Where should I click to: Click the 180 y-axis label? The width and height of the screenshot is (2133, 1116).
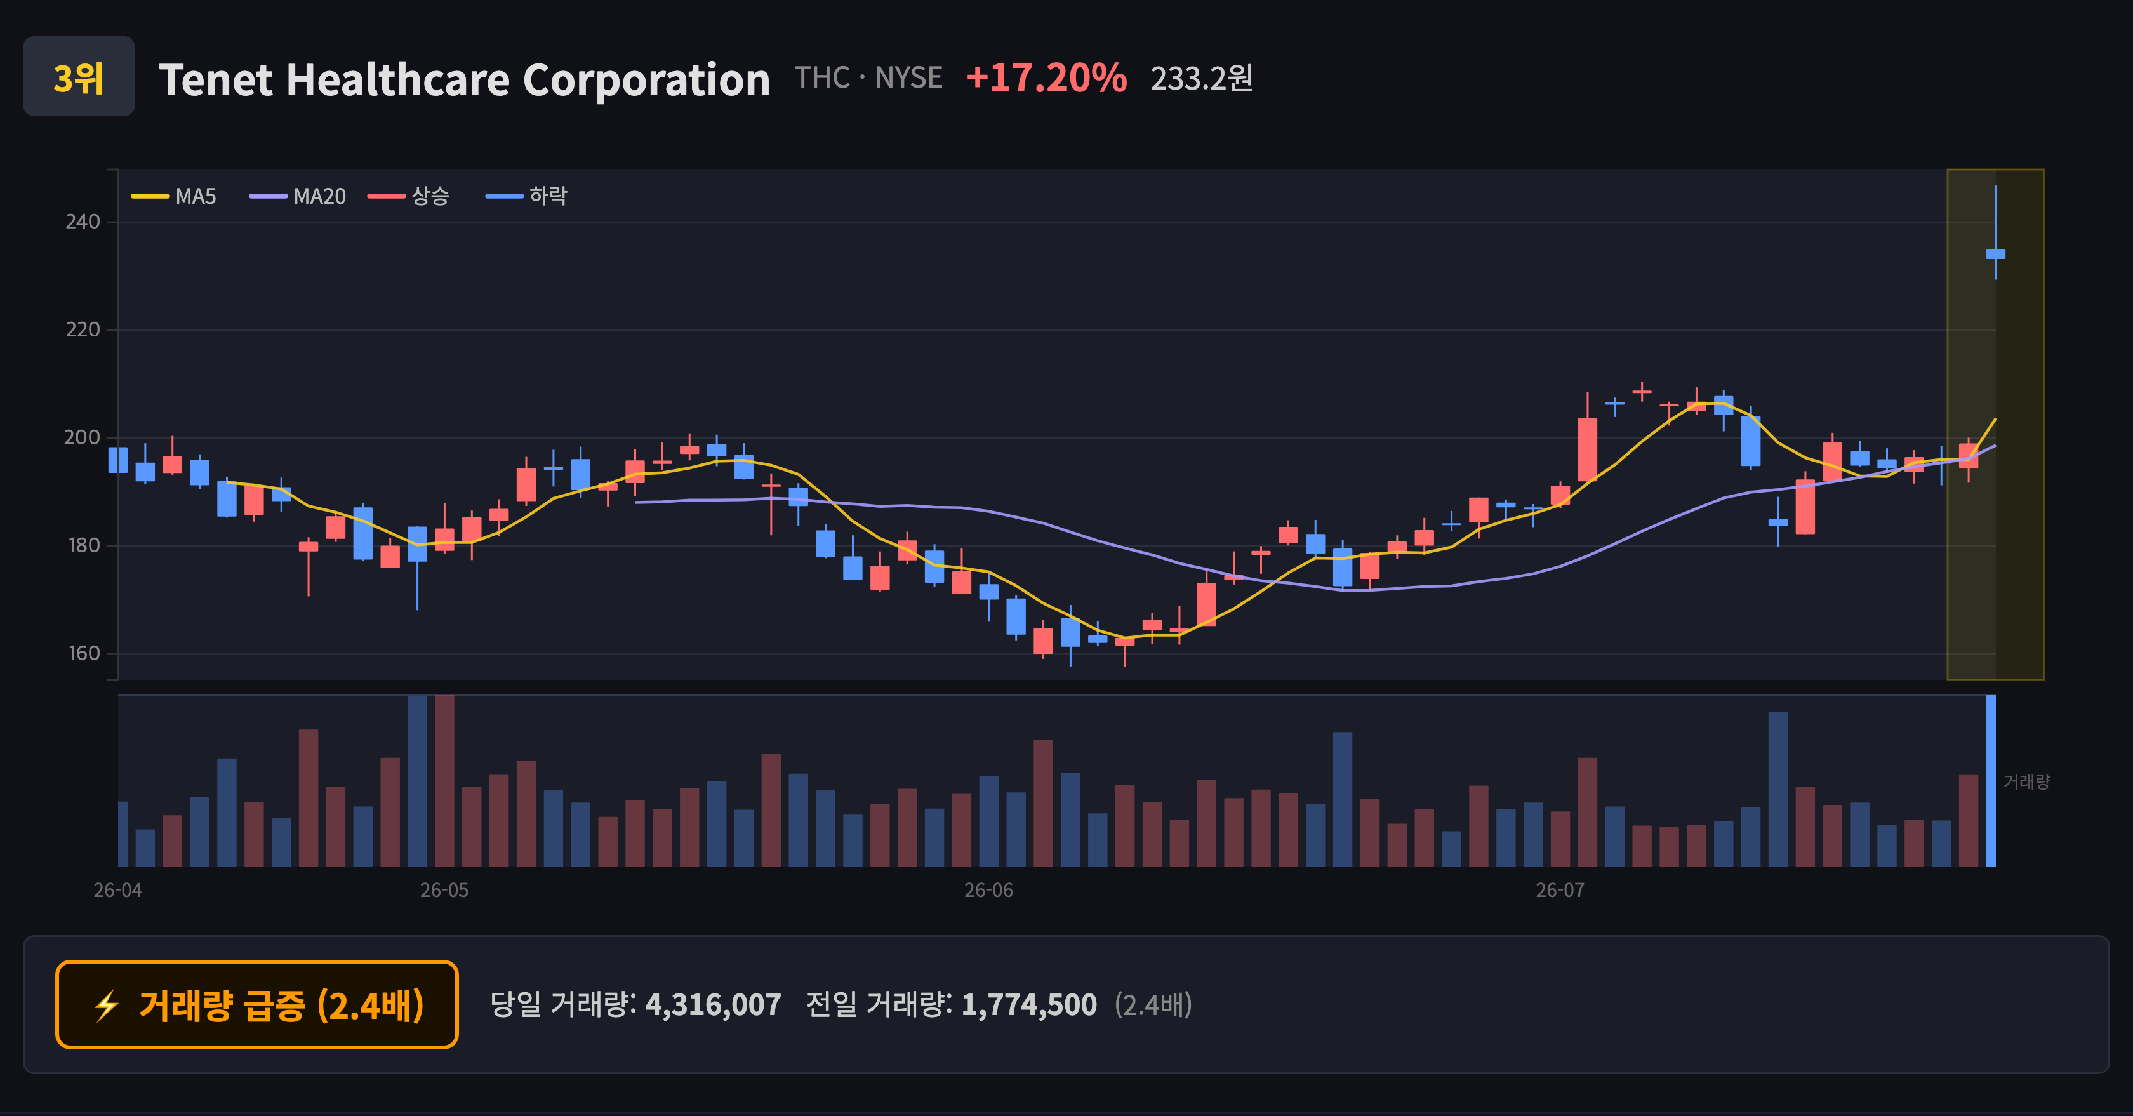83,545
